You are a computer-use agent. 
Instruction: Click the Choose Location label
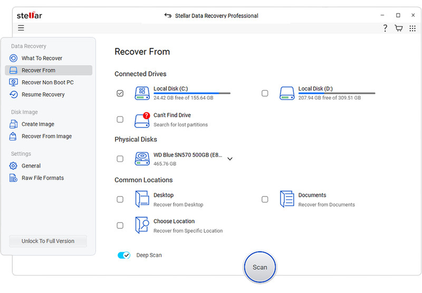coord(174,221)
